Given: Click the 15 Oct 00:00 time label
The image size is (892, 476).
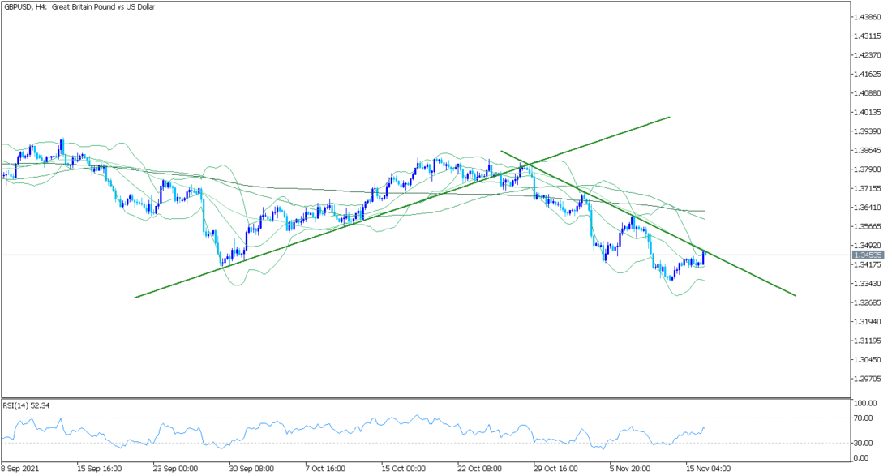Looking at the screenshot, I should click(404, 469).
